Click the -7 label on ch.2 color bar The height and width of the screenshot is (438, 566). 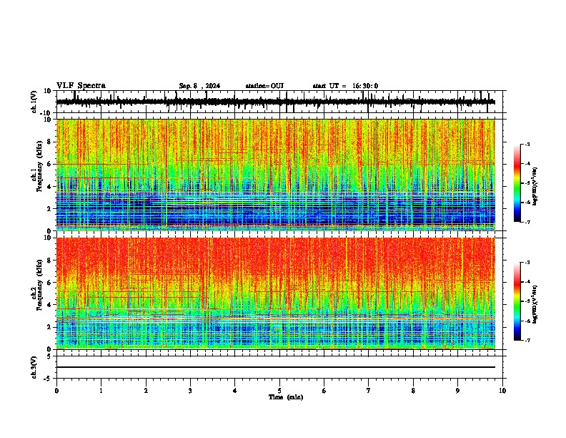tap(527, 340)
